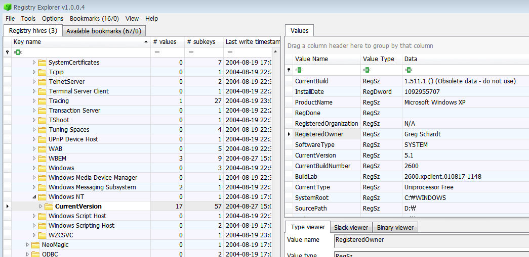Click the Windows key folder icon
The width and height of the screenshot is (529, 257).
coord(42,168)
